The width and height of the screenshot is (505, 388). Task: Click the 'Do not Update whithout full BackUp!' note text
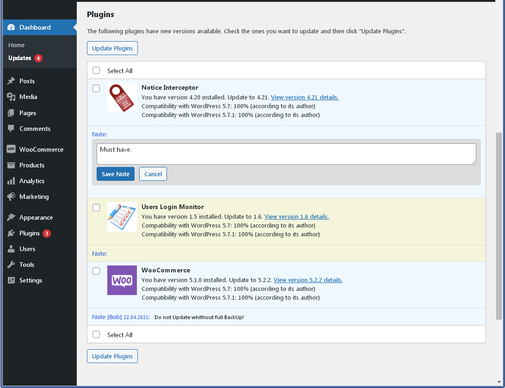point(199,318)
